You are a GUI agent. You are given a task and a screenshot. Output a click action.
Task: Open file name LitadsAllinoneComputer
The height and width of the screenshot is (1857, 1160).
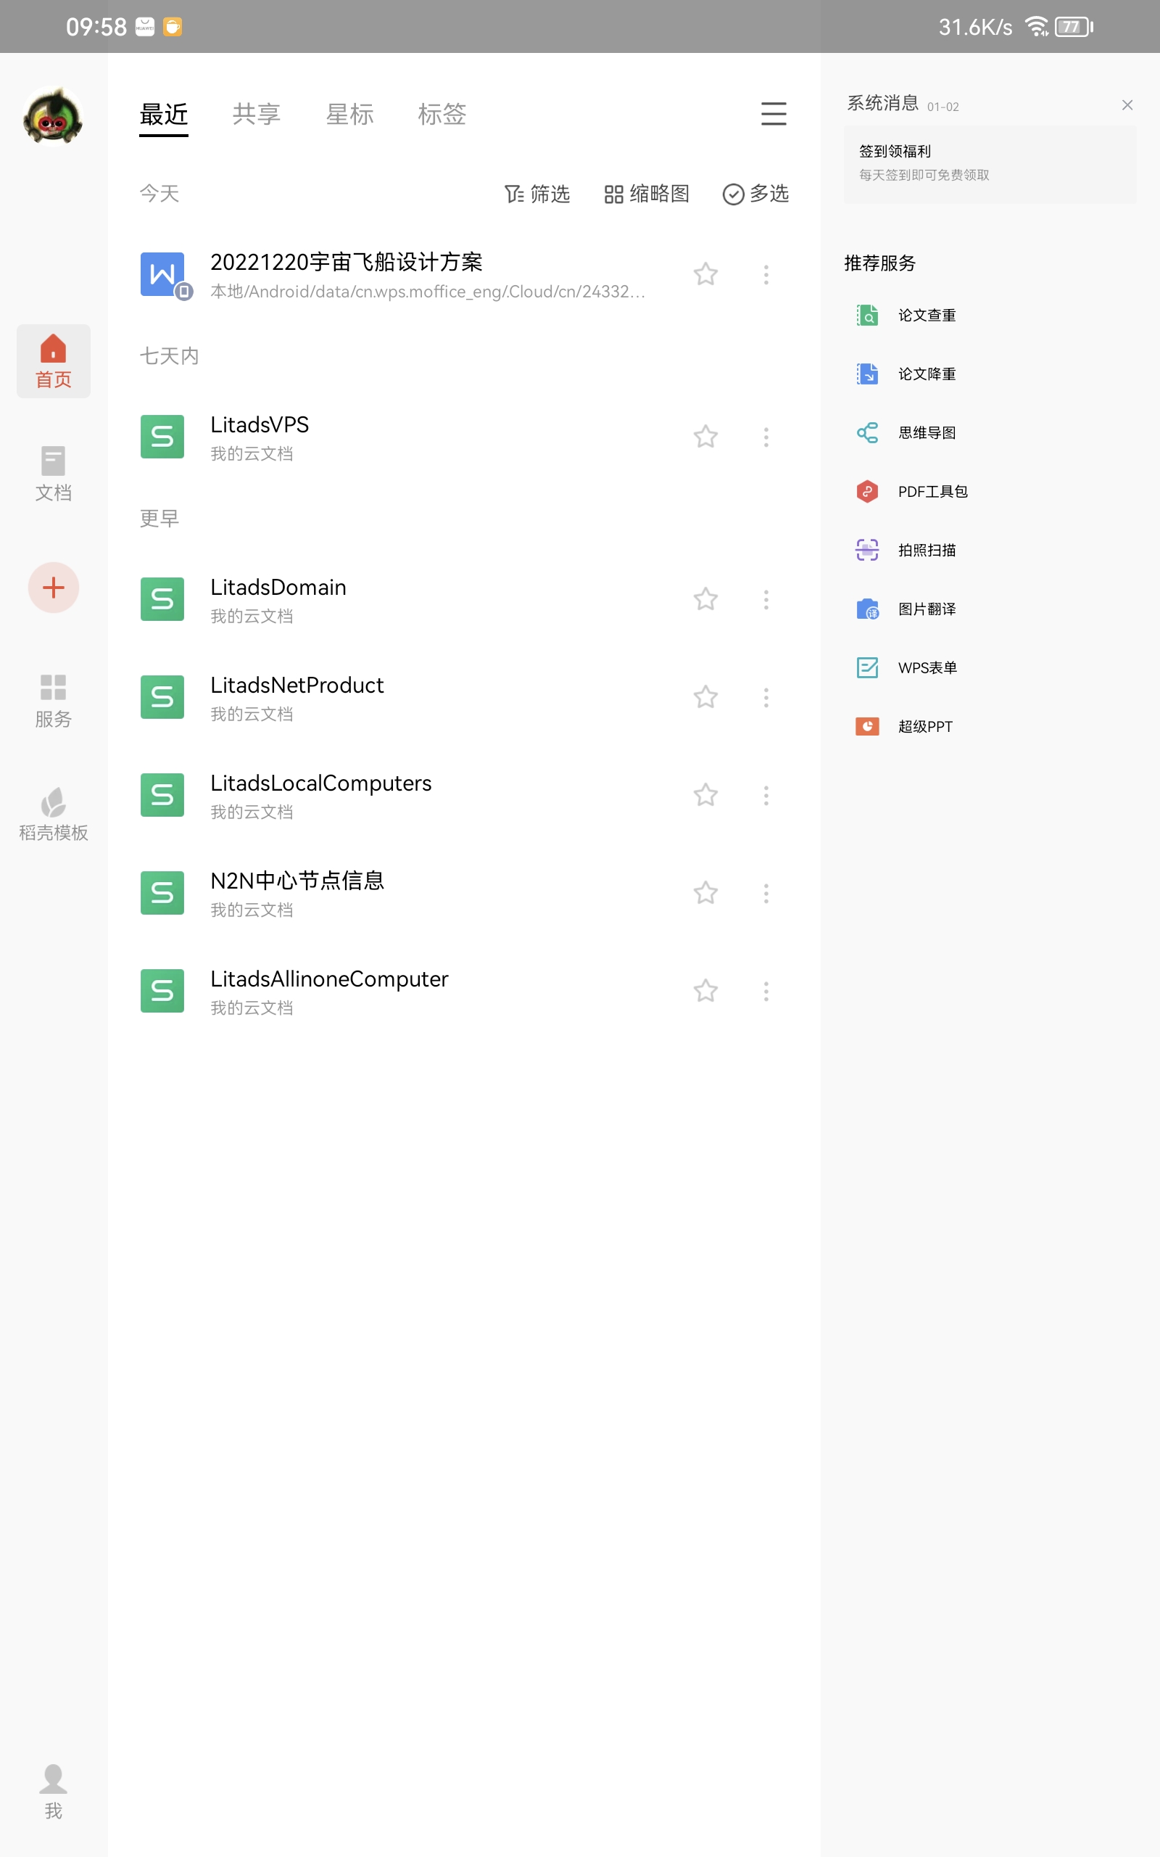pyautogui.click(x=330, y=979)
